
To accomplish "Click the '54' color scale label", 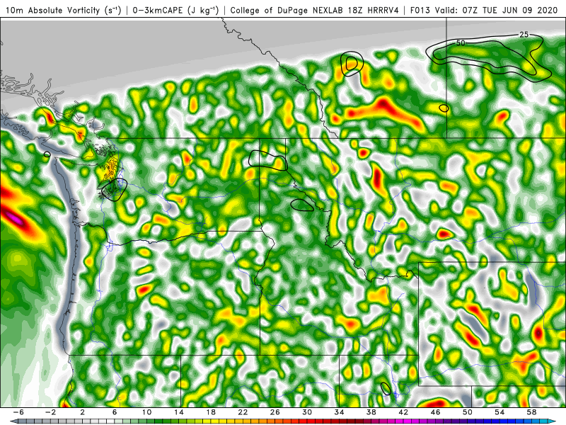I will [x=499, y=412].
